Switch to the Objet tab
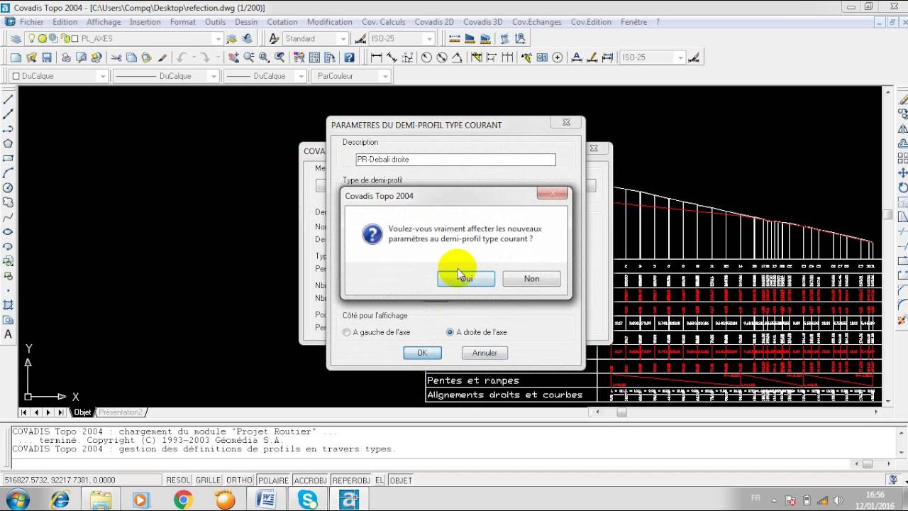 pos(83,412)
